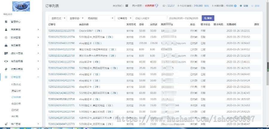Open order T200325165443123790

(x=61, y=43)
